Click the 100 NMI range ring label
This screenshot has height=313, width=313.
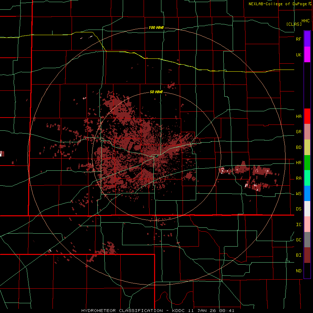(x=156, y=27)
